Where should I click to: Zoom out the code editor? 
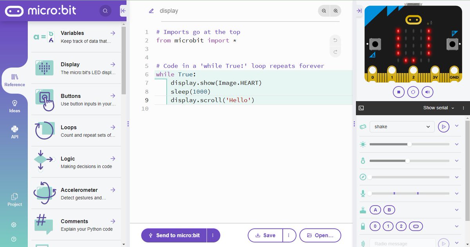[324, 11]
